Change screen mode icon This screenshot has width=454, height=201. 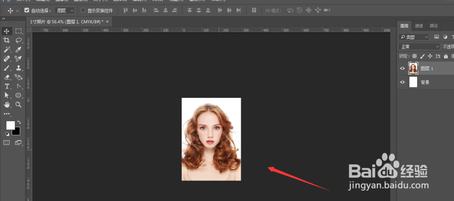pyautogui.click(x=19, y=142)
